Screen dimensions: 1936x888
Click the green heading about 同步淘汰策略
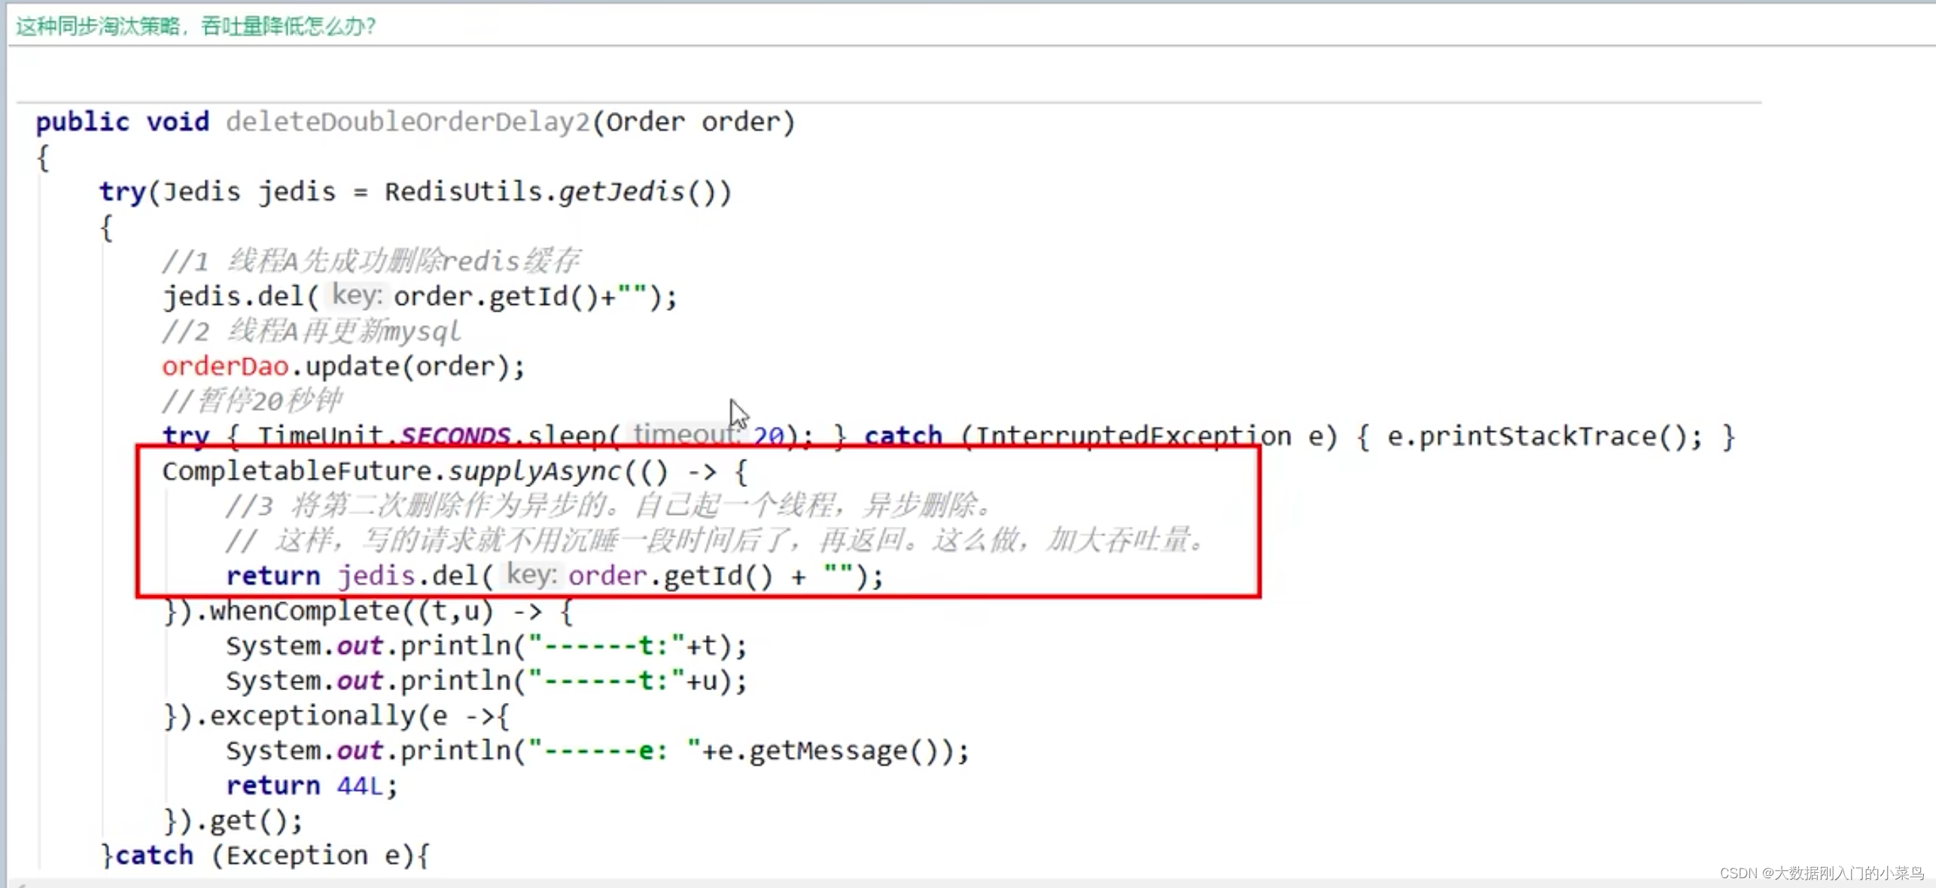tap(196, 26)
